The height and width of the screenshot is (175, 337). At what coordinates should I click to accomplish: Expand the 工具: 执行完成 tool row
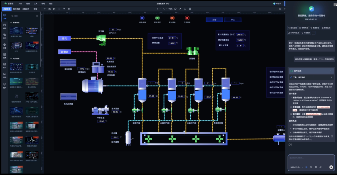pos(311,77)
